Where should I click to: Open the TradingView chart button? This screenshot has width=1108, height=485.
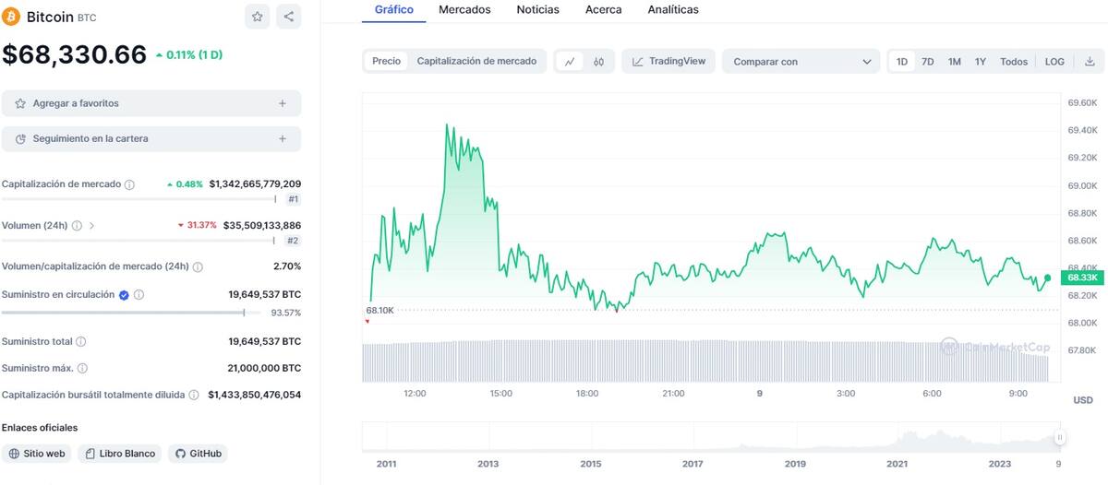tap(668, 61)
